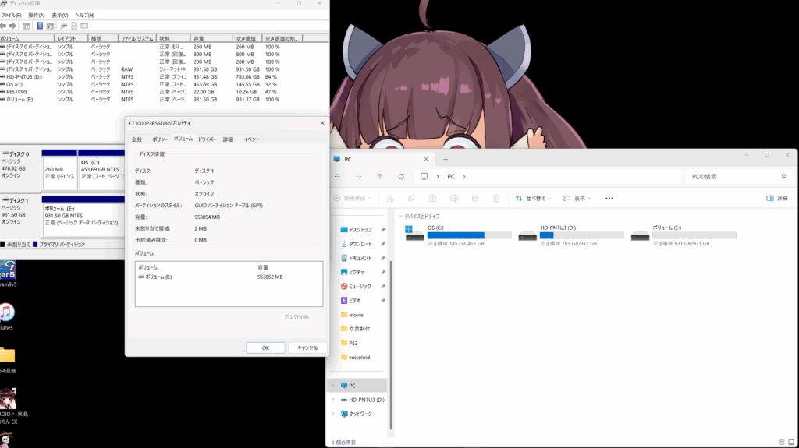Expand the PC node in the navigation pane
799x448 pixels.
pos(334,386)
